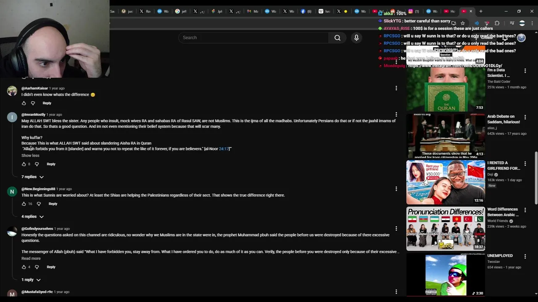Like AarhamKaisar's comment
538x302 pixels.
click(24, 103)
